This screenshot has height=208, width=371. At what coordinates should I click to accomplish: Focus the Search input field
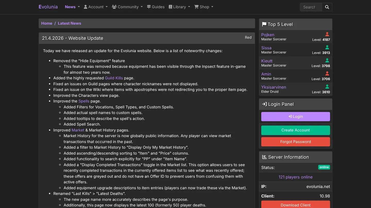(311, 7)
